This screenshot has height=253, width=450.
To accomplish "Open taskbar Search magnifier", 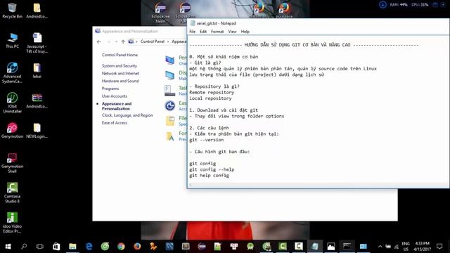I will [24, 247].
